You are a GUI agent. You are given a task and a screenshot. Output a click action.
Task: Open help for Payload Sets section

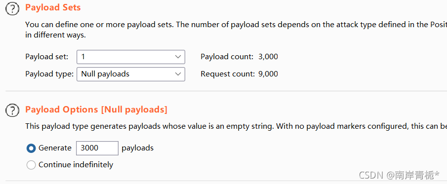tap(12, 8)
